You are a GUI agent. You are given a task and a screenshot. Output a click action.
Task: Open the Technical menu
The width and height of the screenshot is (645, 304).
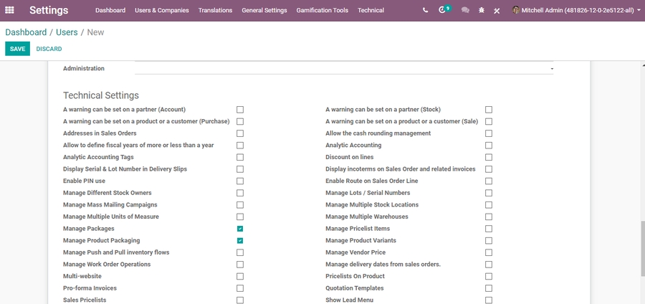tap(371, 11)
